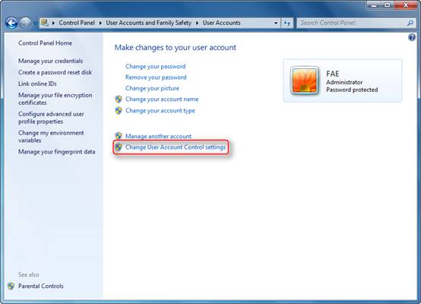Screen dimensions: 421x304
Task: Select the Control Panel breadcrumb item
Action: click(x=77, y=23)
